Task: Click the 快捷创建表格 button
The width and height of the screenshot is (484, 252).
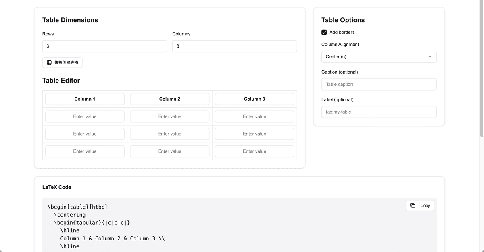Action: pyautogui.click(x=63, y=62)
